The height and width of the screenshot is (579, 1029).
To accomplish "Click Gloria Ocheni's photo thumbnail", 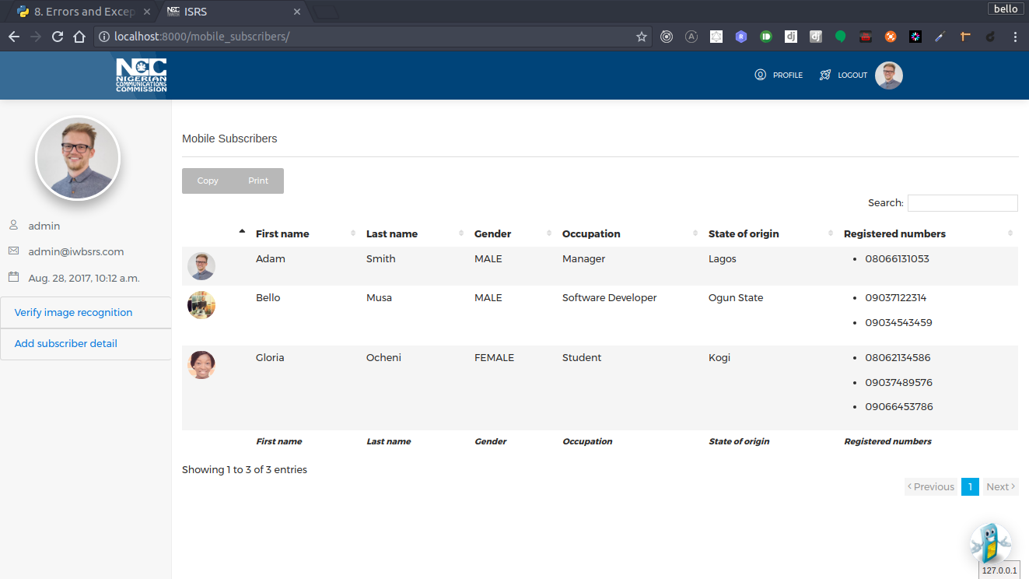I will [x=201, y=365].
